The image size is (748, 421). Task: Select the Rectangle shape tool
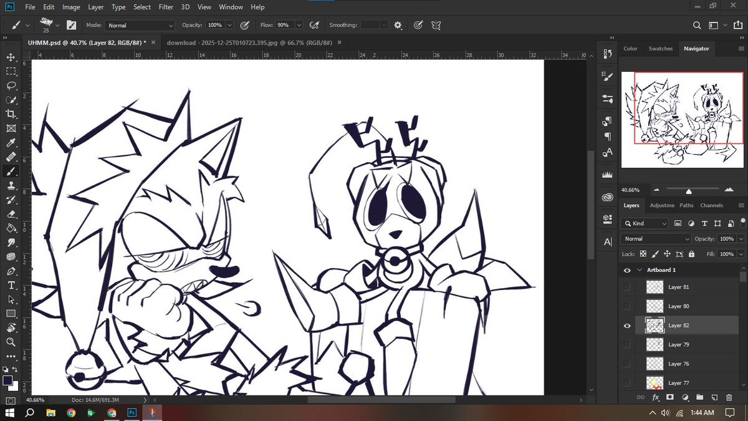tap(11, 314)
